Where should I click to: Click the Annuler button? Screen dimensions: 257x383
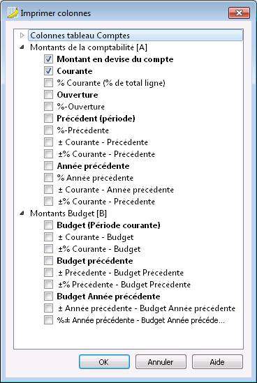point(161,362)
